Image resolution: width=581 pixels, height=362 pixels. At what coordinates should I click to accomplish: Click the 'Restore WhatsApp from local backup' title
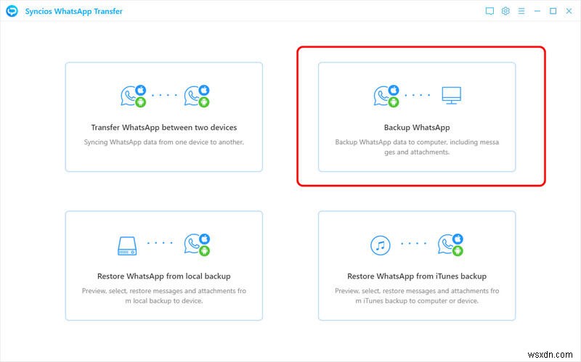click(164, 276)
